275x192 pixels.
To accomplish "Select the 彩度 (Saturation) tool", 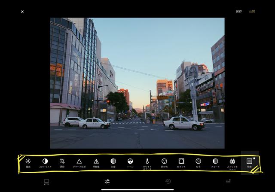I will [113, 163].
